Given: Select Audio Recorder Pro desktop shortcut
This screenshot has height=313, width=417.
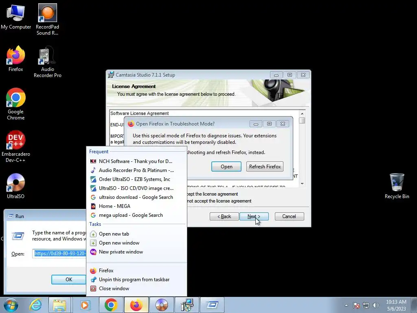Looking at the screenshot, I should point(47,62).
